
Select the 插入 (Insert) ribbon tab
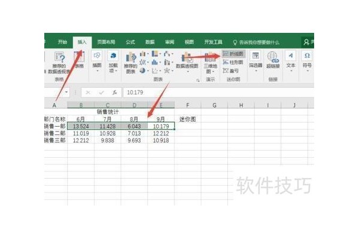point(82,42)
